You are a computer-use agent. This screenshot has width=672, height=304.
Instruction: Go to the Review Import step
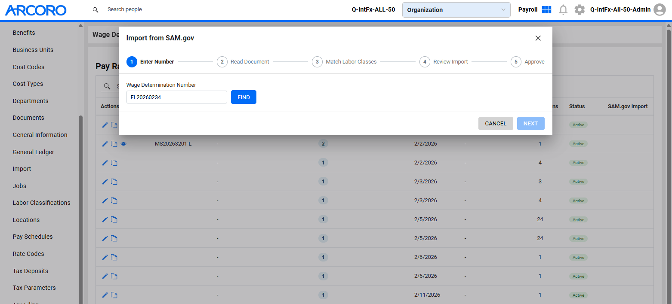(444, 62)
